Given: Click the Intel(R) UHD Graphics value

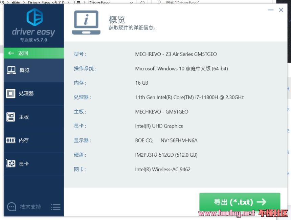Looking at the screenshot, I should click(159, 126).
